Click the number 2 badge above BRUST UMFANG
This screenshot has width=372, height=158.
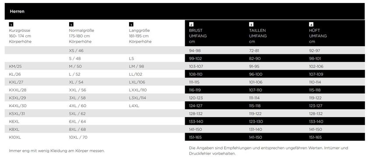point(191,24)
